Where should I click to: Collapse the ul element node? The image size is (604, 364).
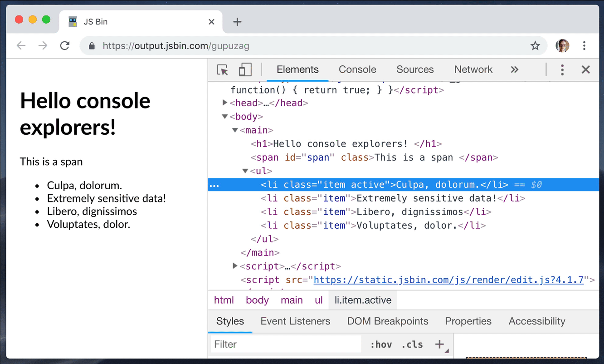click(245, 171)
